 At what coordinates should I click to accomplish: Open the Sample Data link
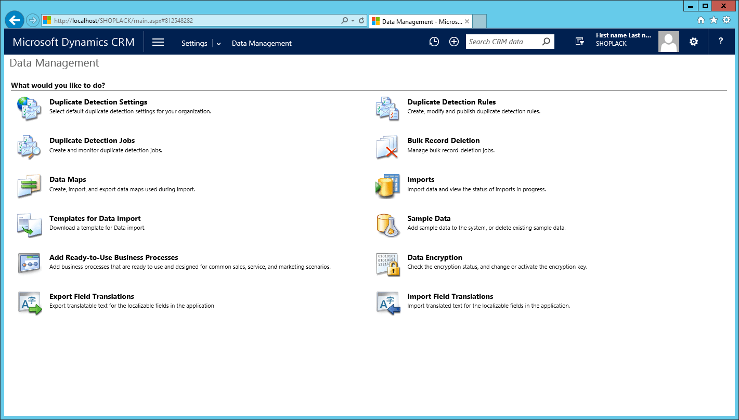[429, 218]
